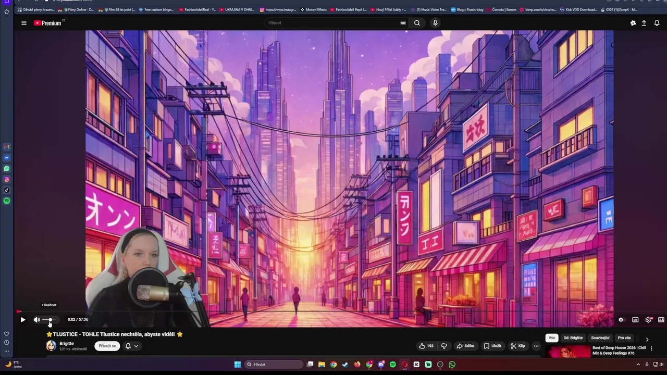Open the history clock icon in sidebar
This screenshot has height=375, width=667.
[7, 343]
